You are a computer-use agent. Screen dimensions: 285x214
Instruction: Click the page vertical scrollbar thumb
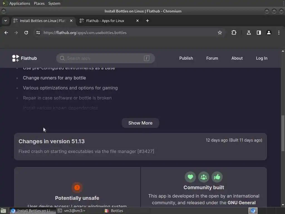point(283,133)
